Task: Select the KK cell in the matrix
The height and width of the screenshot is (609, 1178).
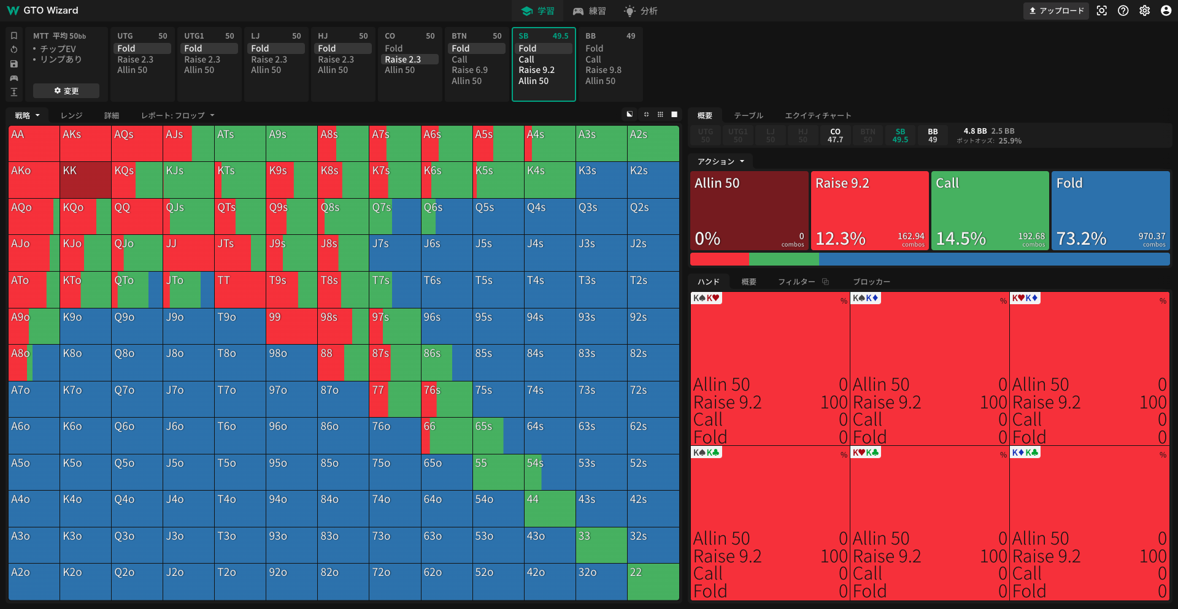Action: pos(85,180)
